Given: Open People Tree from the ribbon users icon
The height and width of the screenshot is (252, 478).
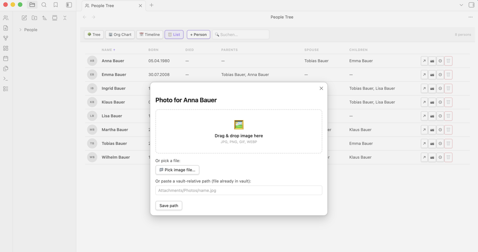Looking at the screenshot, I should (6, 18).
